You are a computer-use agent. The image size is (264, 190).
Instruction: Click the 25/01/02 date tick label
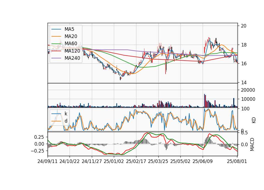pyautogui.click(x=114, y=161)
